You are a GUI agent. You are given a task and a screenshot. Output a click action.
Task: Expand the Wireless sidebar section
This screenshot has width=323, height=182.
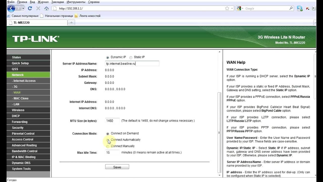pos(28,110)
